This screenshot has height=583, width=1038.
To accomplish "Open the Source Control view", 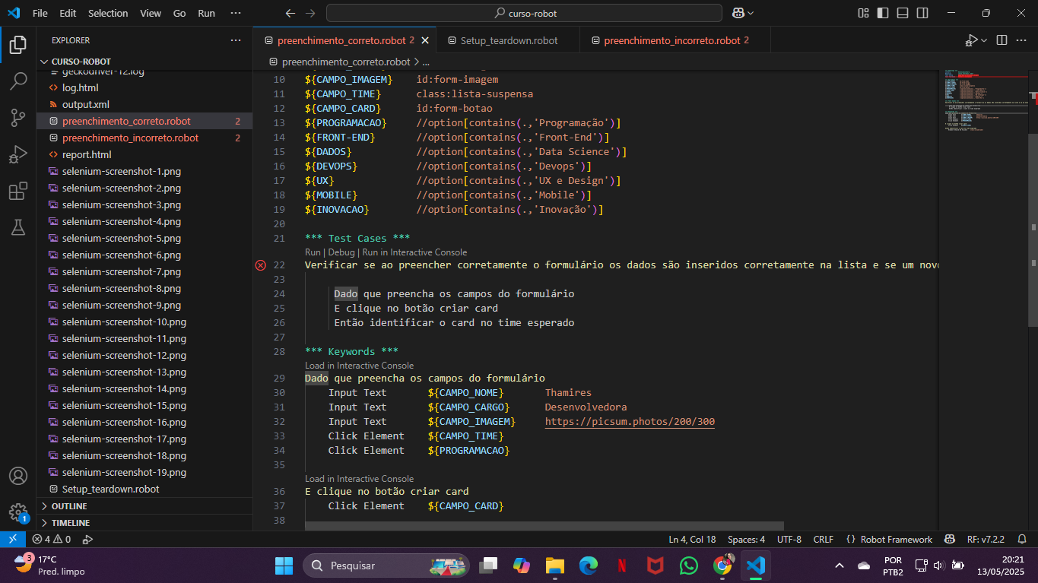I will 18,118.
